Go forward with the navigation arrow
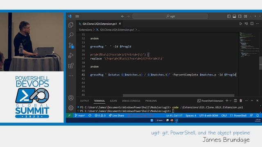The width and height of the screenshot is (262, 147). 128,16
